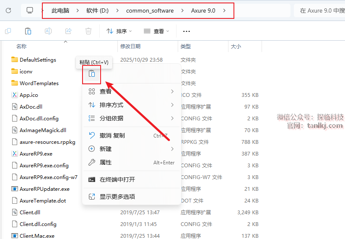Click the refresh button beside address bar

[8, 10]
